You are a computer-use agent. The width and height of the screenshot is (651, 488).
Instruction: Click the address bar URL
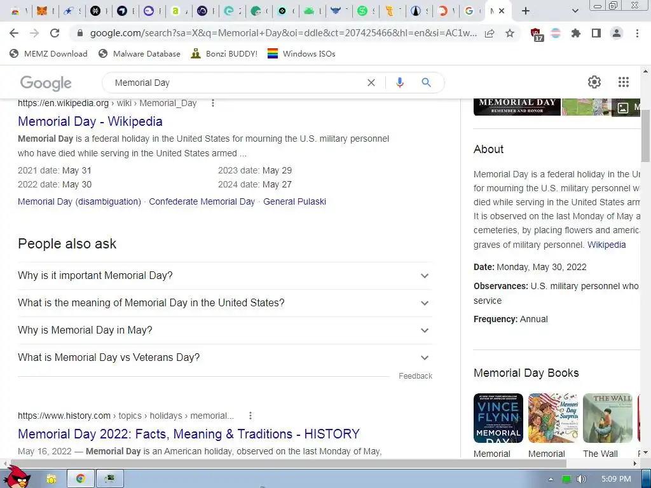[x=283, y=33]
